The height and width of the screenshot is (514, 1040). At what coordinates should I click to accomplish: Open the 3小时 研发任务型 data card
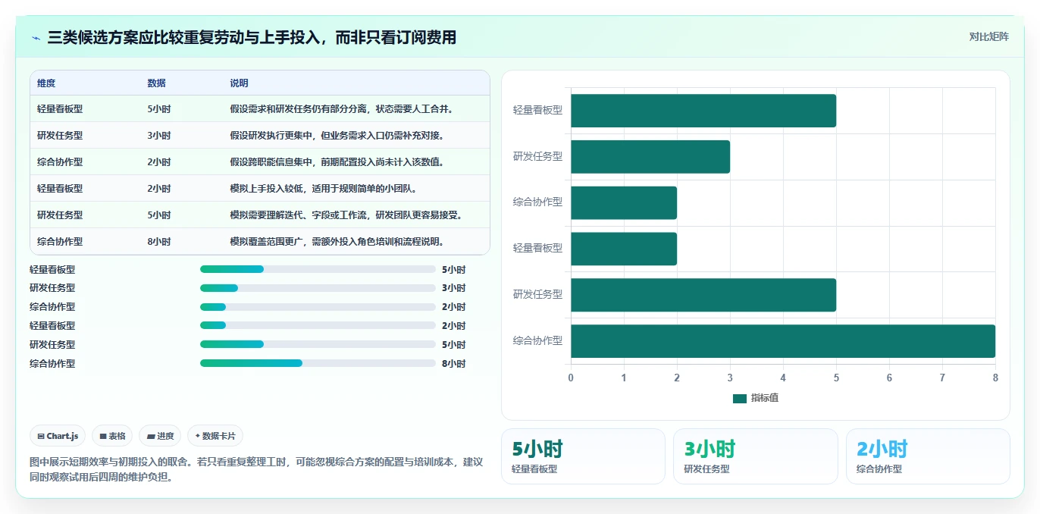[756, 456]
